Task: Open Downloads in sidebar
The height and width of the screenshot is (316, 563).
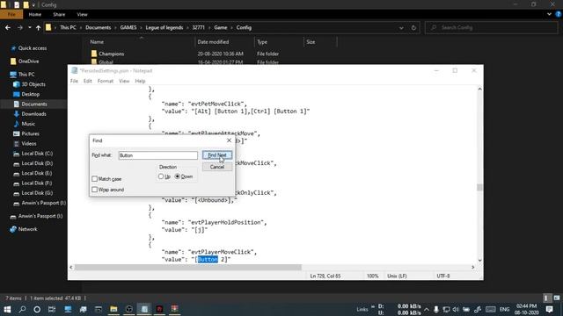Action: (x=33, y=114)
